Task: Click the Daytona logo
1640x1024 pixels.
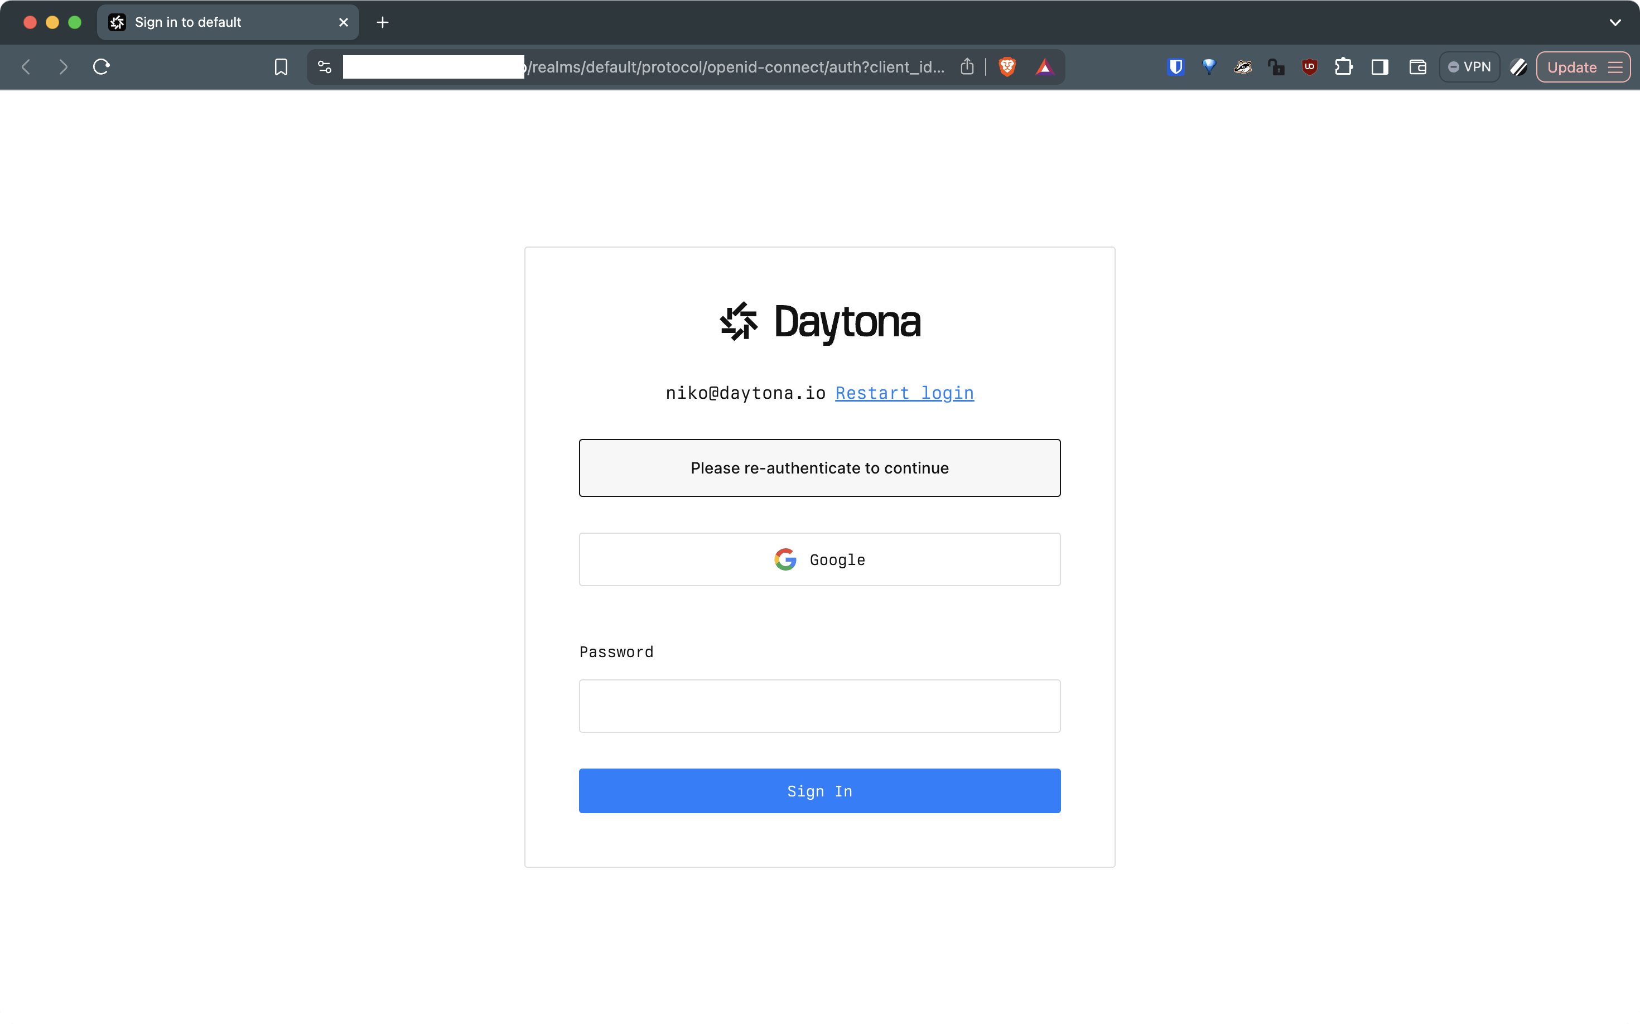Action: (x=819, y=322)
